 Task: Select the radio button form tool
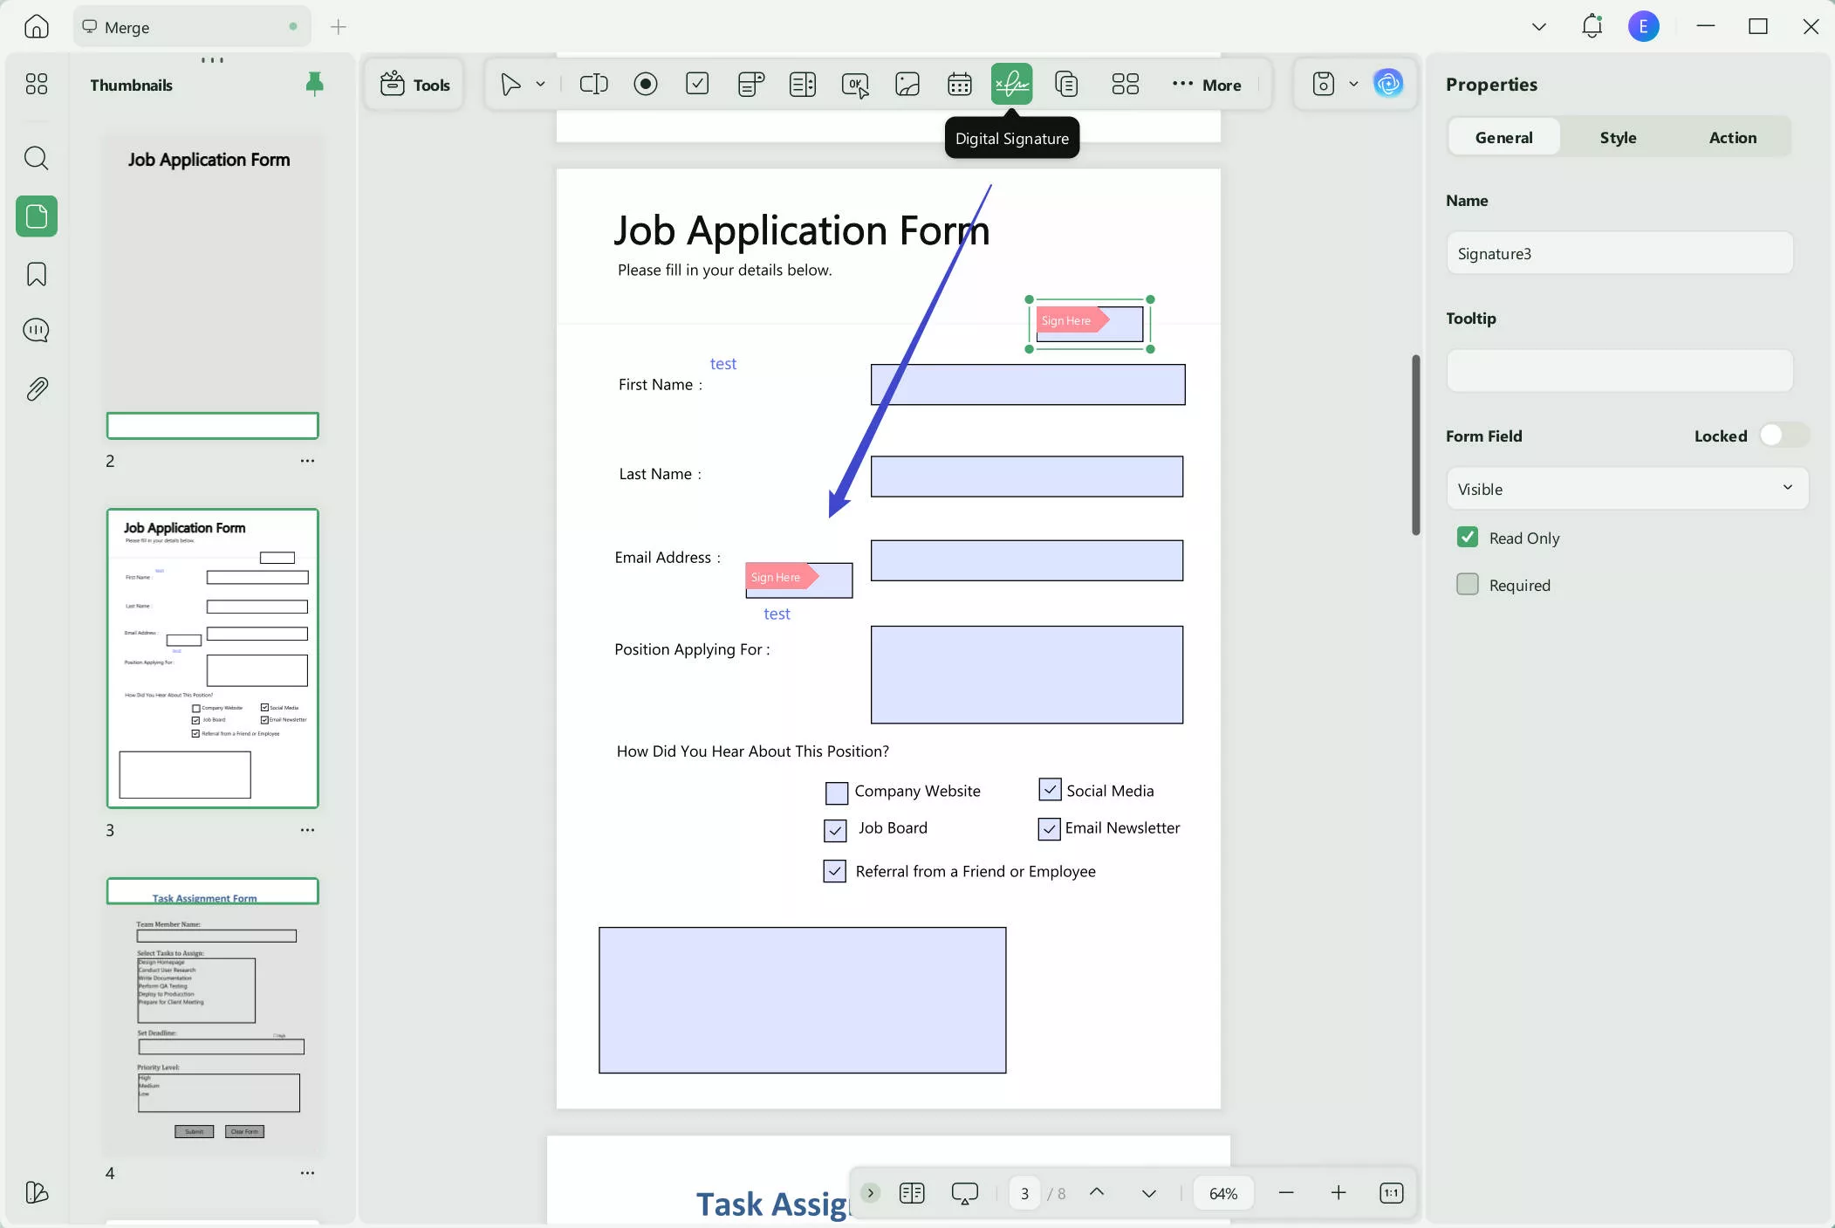[x=646, y=84]
